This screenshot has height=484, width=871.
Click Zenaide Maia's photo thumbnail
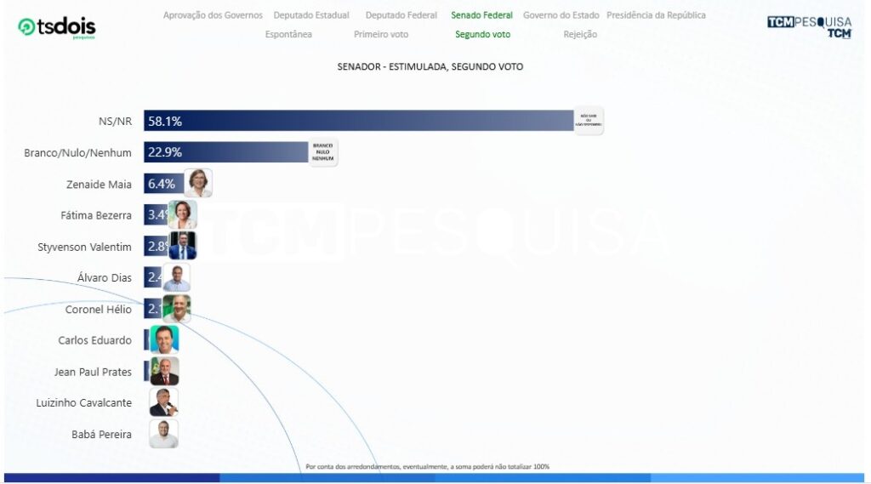tap(198, 184)
